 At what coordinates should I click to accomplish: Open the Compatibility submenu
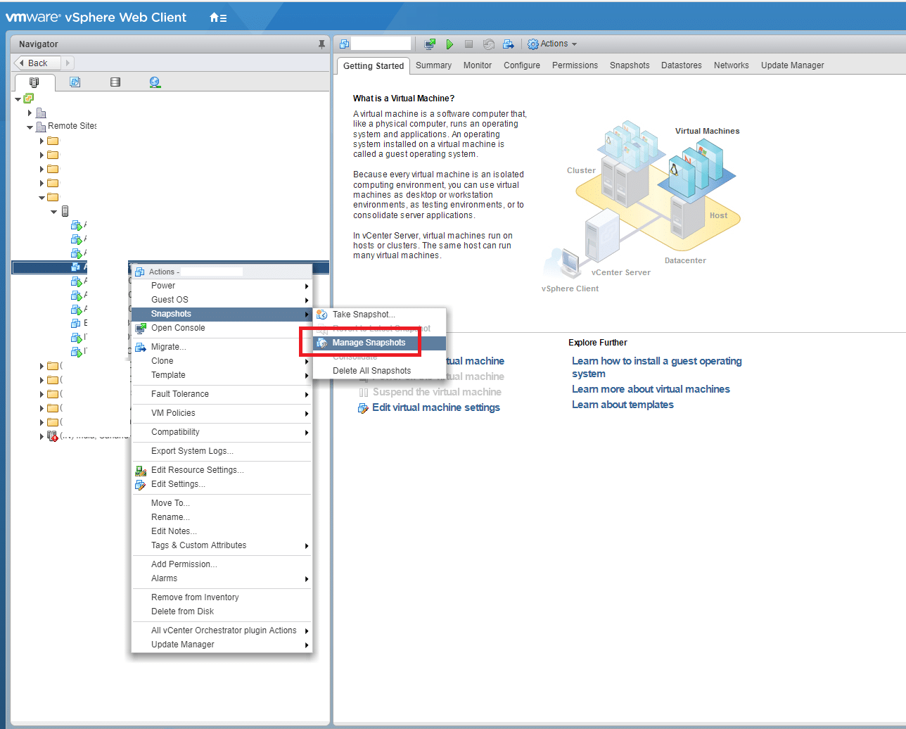coord(222,432)
